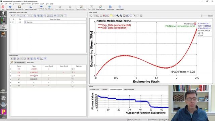
Task: Click the Material Models curve icon
Action: coord(18,59)
